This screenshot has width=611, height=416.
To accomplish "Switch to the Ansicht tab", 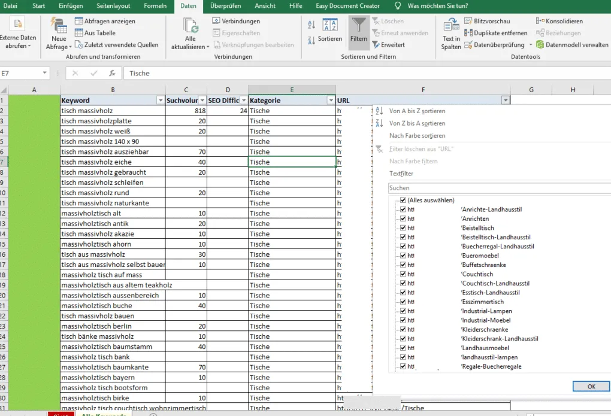I will tap(265, 6).
